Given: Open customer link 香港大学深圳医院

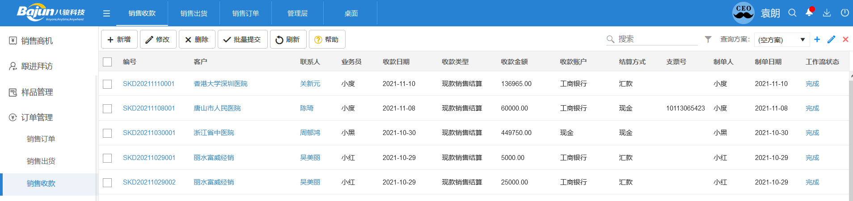Looking at the screenshot, I should pos(220,84).
